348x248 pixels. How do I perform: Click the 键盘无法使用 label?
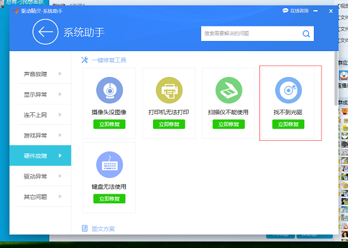click(109, 187)
